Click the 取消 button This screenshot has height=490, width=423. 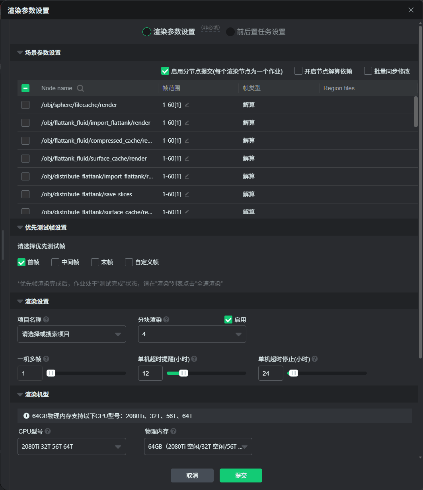192,475
